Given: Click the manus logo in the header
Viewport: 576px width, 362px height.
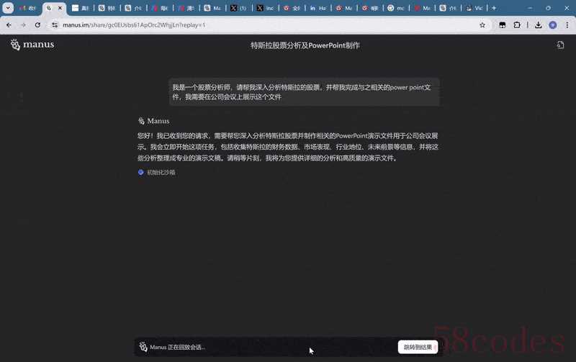Looking at the screenshot, I should pyautogui.click(x=32, y=45).
